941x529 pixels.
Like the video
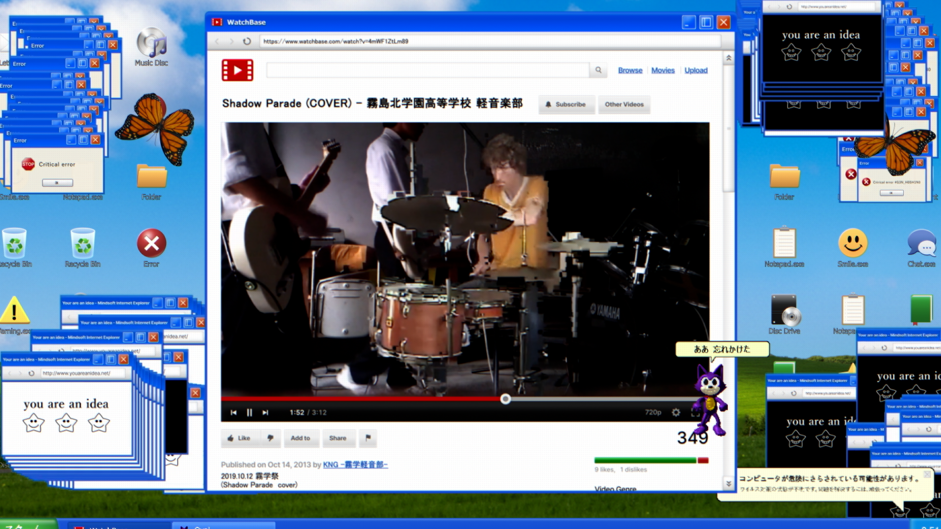(x=239, y=438)
